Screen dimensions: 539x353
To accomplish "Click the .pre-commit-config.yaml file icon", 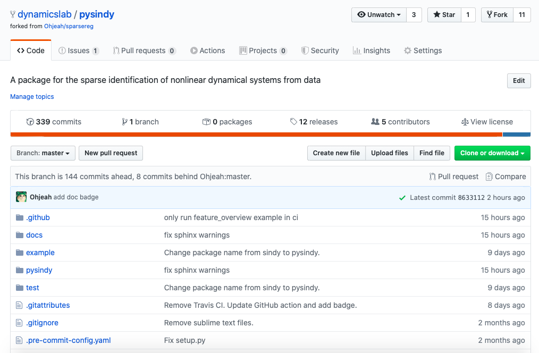I will coord(19,340).
